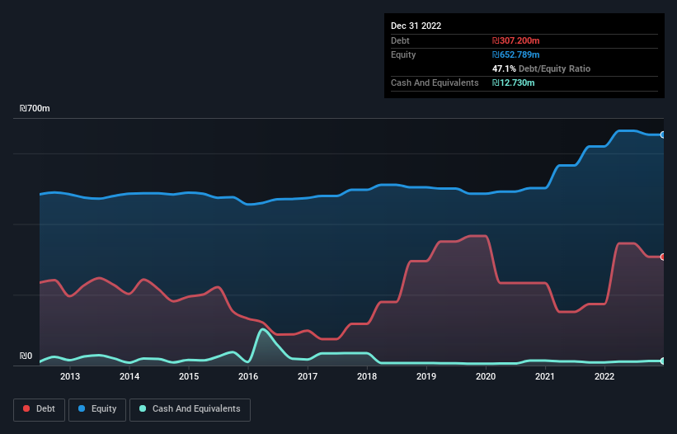Click the ₪12.730m cash value
677x434 pixels.
(x=514, y=83)
